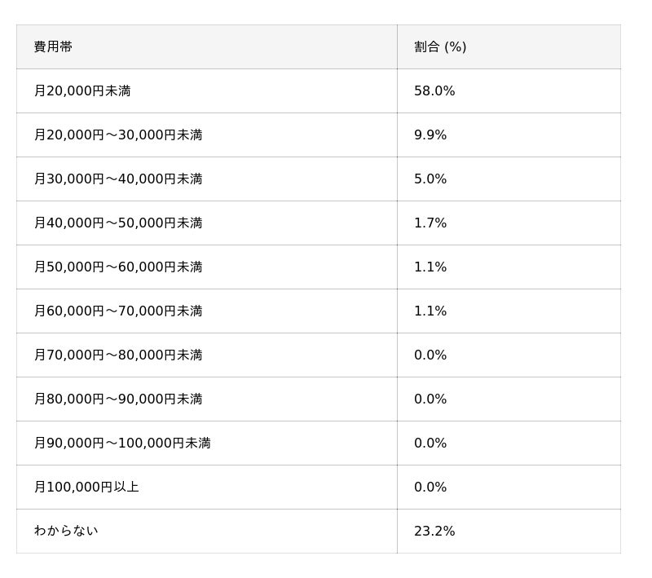Click the percentage for 月60,000円～70,000円未満
The image size is (652, 578).
(x=430, y=311)
